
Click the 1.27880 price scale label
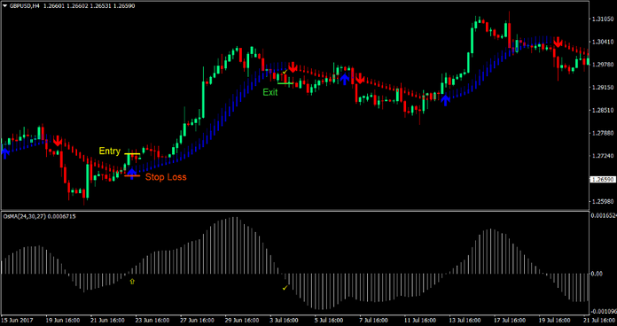point(603,133)
